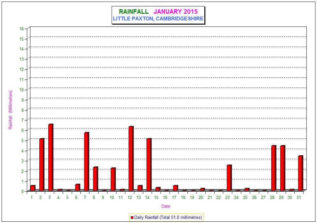
Task: Click the rainfall bar for date 12
Action: [131, 158]
